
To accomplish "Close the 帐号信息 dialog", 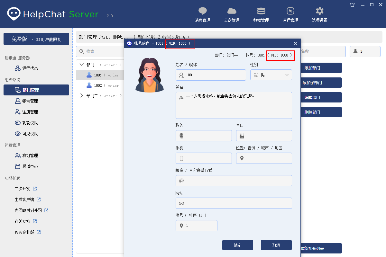I will tap(295, 43).
